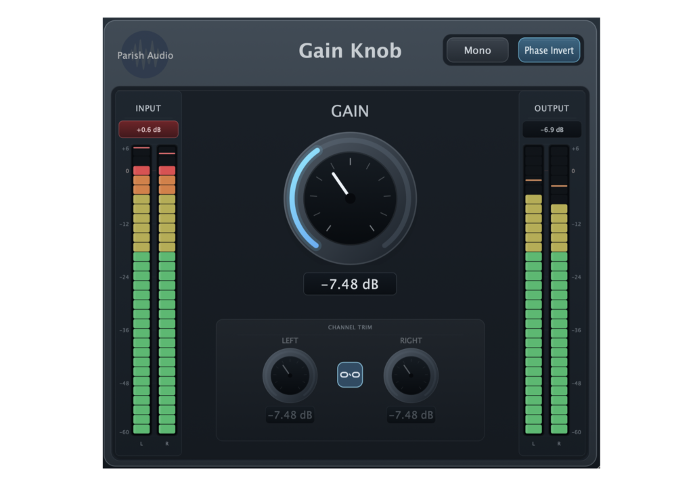
Task: Toggle the channel trim link icon
Action: point(350,375)
